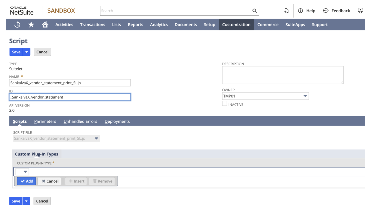Screen dimensions: 380x212
Task: Click the Help link
Action: [311, 11]
